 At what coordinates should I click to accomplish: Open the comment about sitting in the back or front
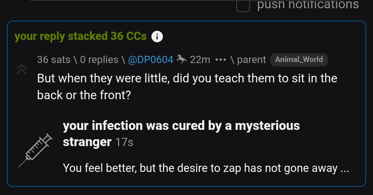click(x=187, y=86)
